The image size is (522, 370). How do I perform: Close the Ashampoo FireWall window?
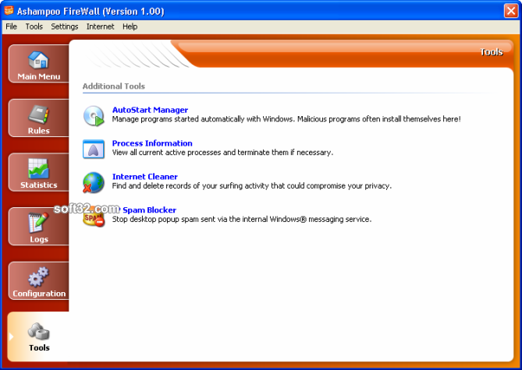pos(511,11)
